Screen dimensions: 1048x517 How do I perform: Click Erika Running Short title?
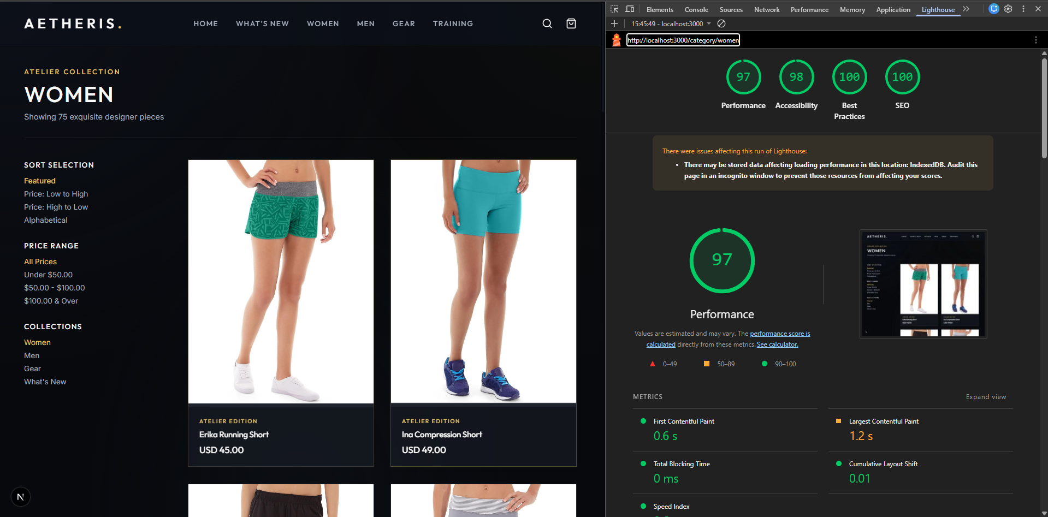click(234, 435)
